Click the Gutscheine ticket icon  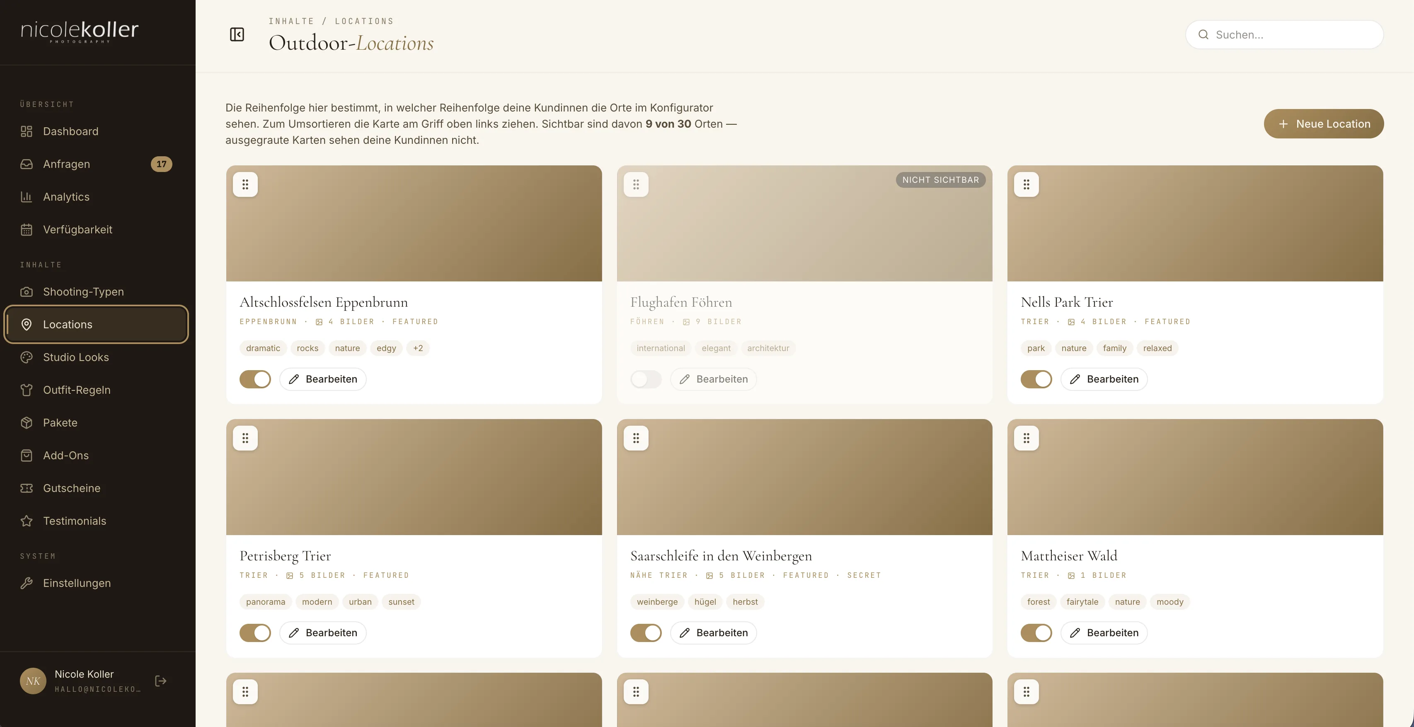pos(27,488)
